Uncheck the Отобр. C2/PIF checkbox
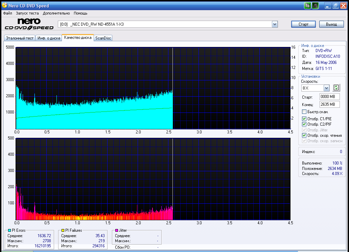This screenshot has width=349, height=252. pyautogui.click(x=304, y=124)
